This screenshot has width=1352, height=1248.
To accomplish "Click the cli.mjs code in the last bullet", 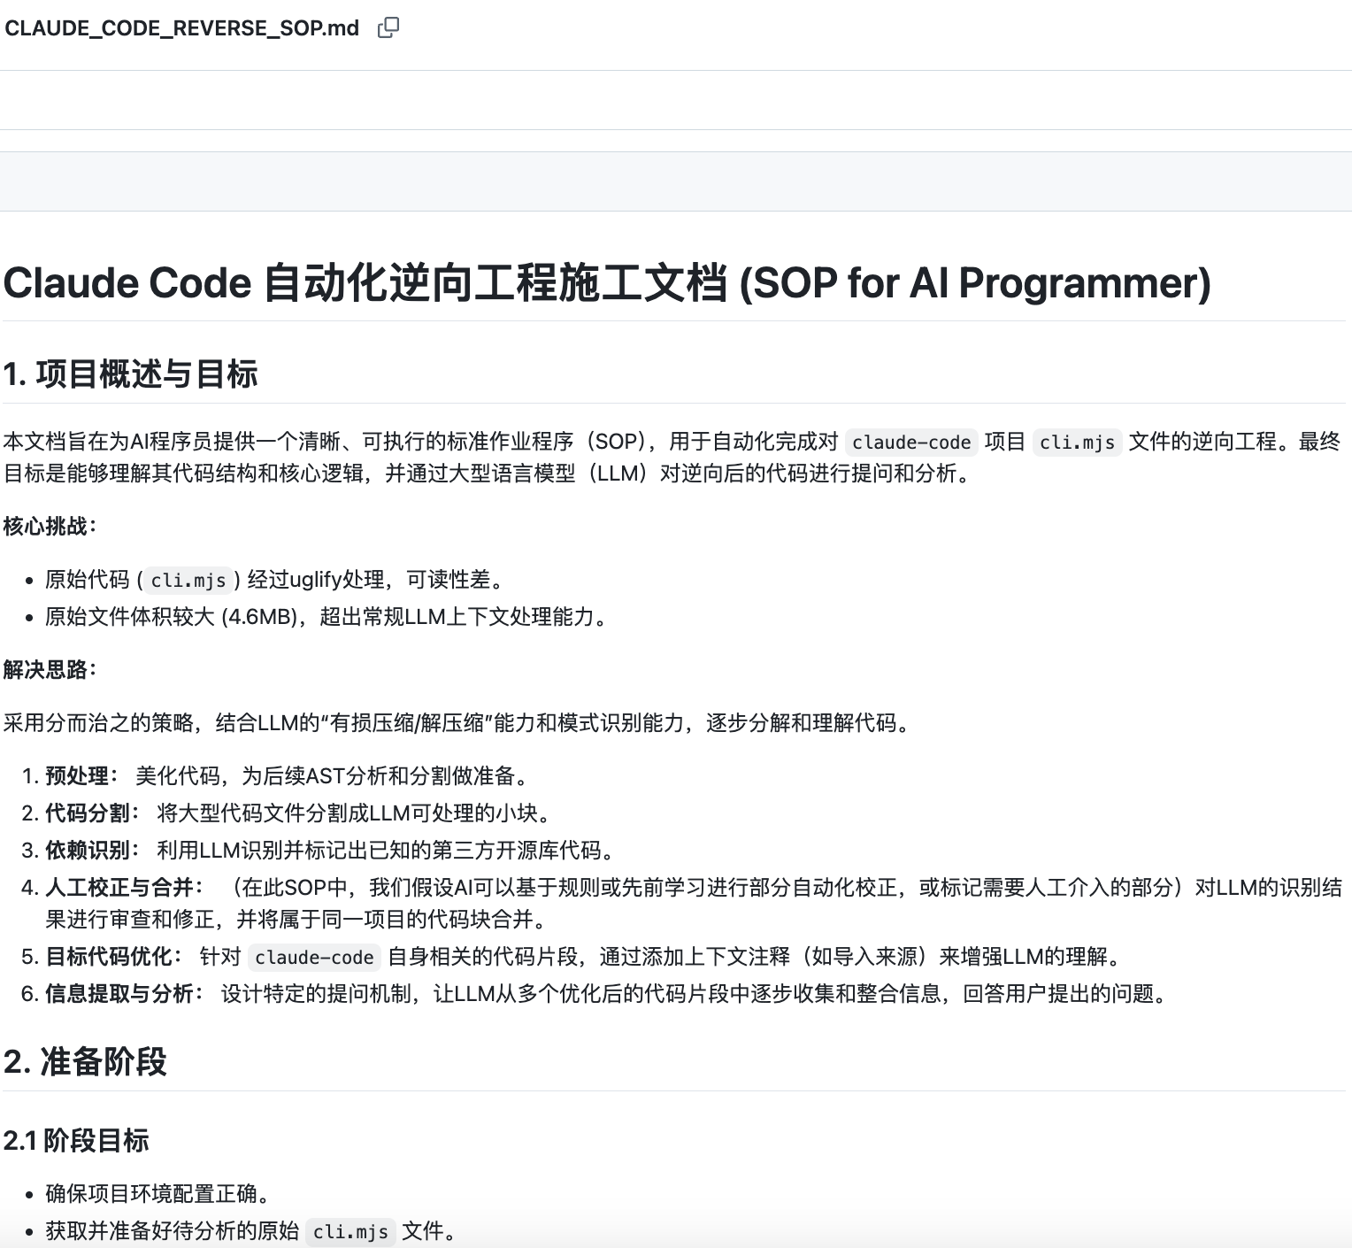I will [x=350, y=1231].
